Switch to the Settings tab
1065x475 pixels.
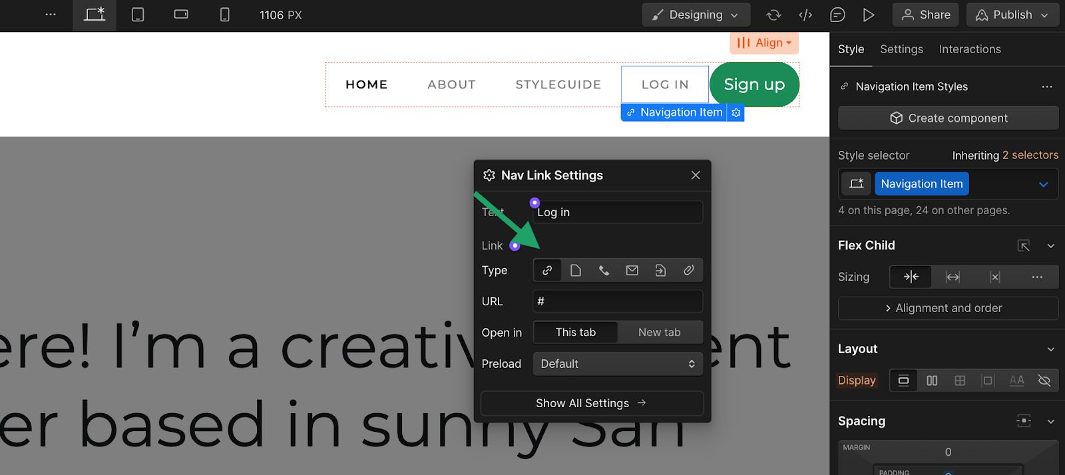[901, 49]
